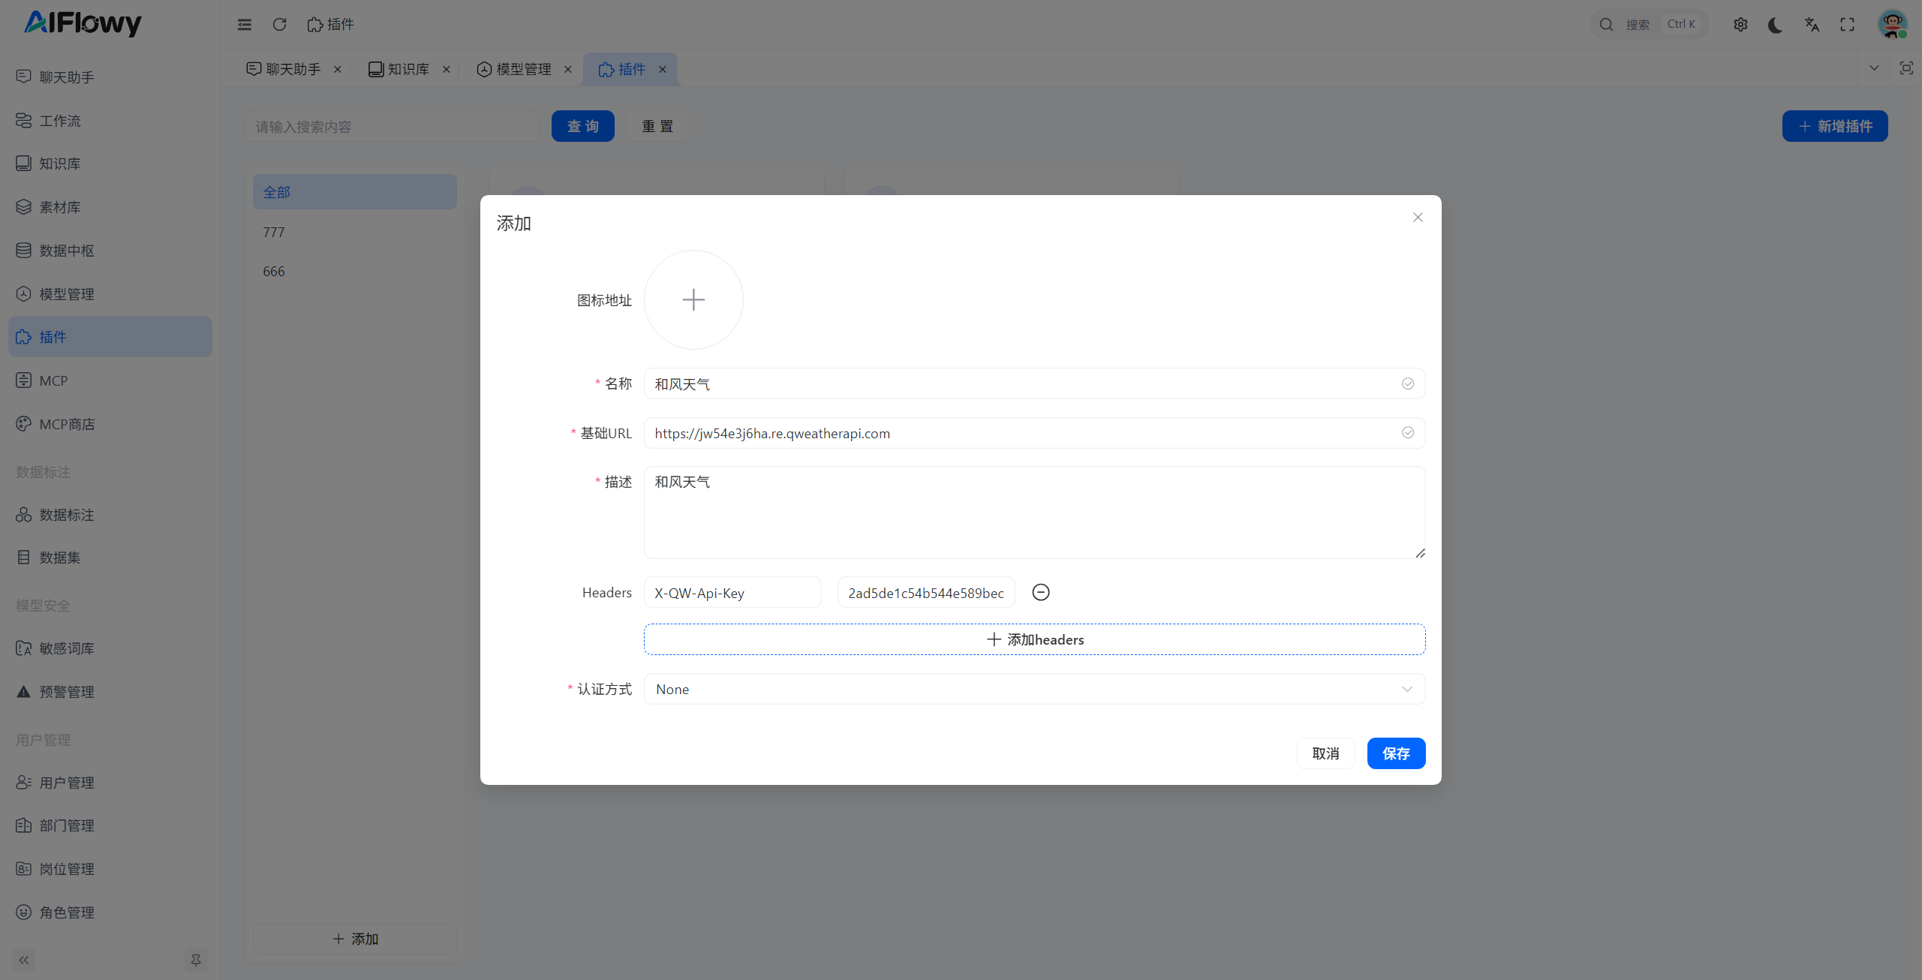This screenshot has width=1922, height=980.
Task: Open the tabs list chevron dropdown
Action: [x=1874, y=68]
